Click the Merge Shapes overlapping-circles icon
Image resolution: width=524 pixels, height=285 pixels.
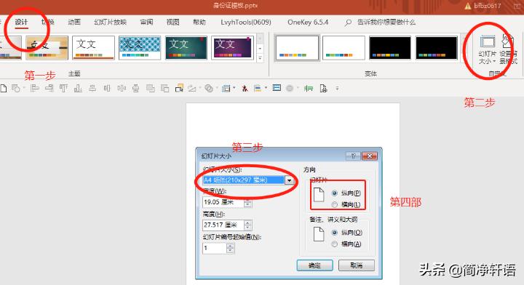click(x=209, y=89)
